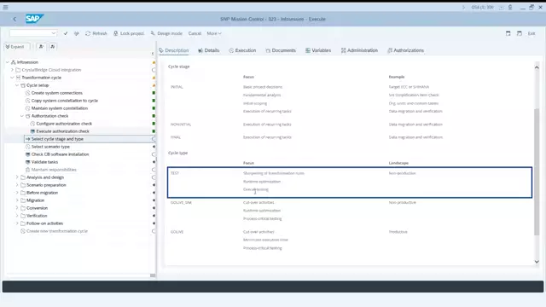This screenshot has width=546, height=307.
Task: Click folder icon beside Migration
Action: [x=23, y=200]
